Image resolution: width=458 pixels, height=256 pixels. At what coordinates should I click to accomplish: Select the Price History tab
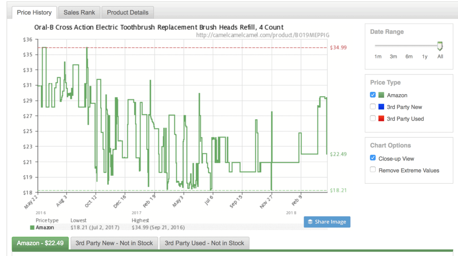34,12
